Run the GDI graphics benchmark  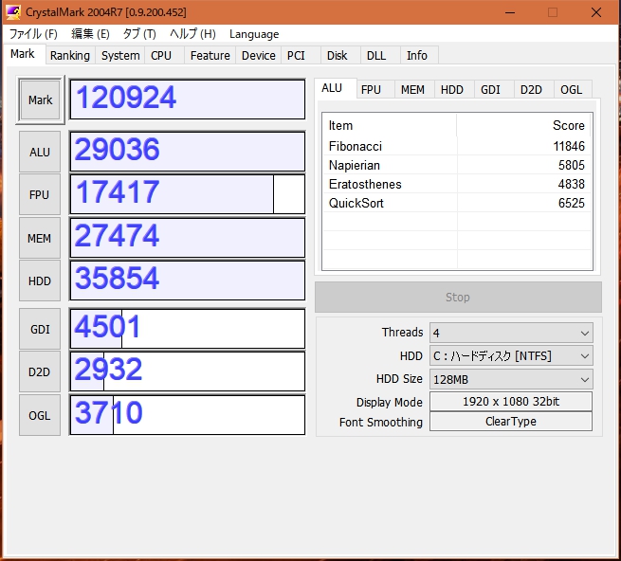[40, 329]
